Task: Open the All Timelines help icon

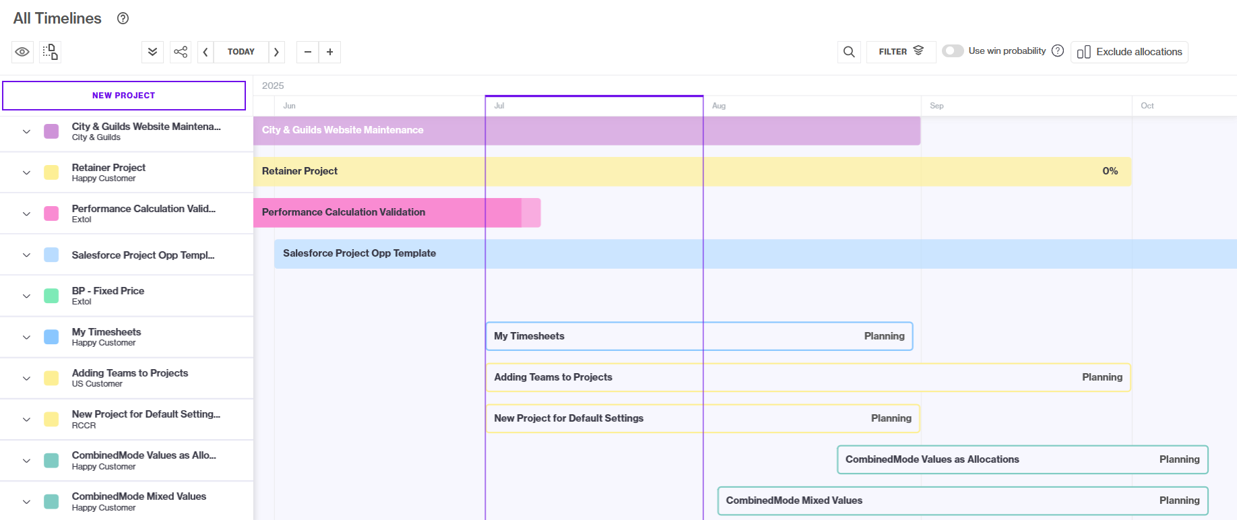Action: pos(123,18)
